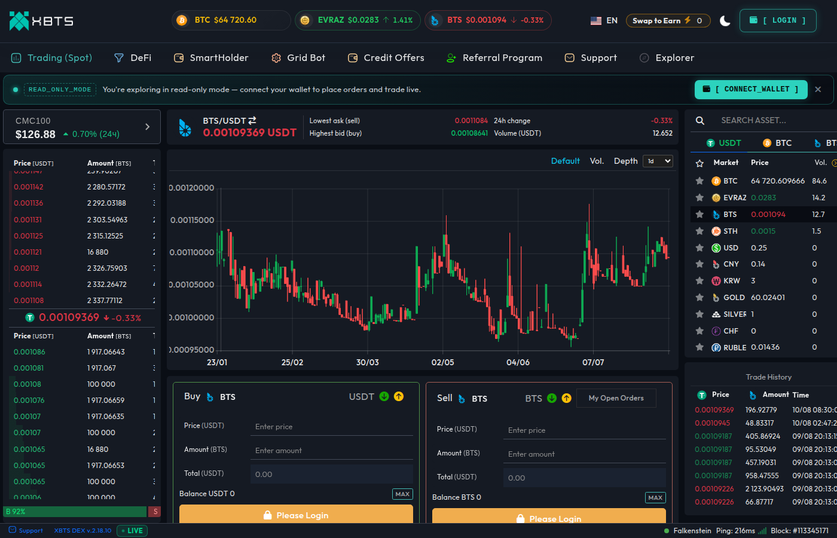Click yellow withdraw icon in Sell panel
Viewport: 837px width, 538px height.
click(567, 398)
